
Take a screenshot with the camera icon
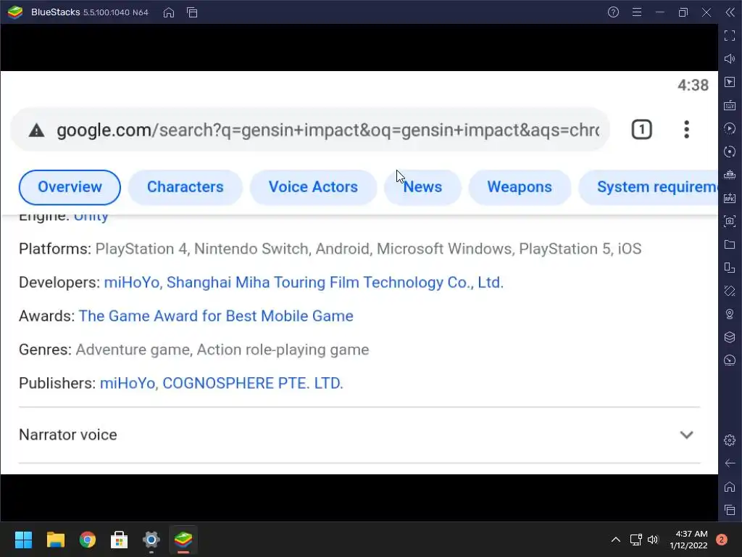[x=730, y=221]
